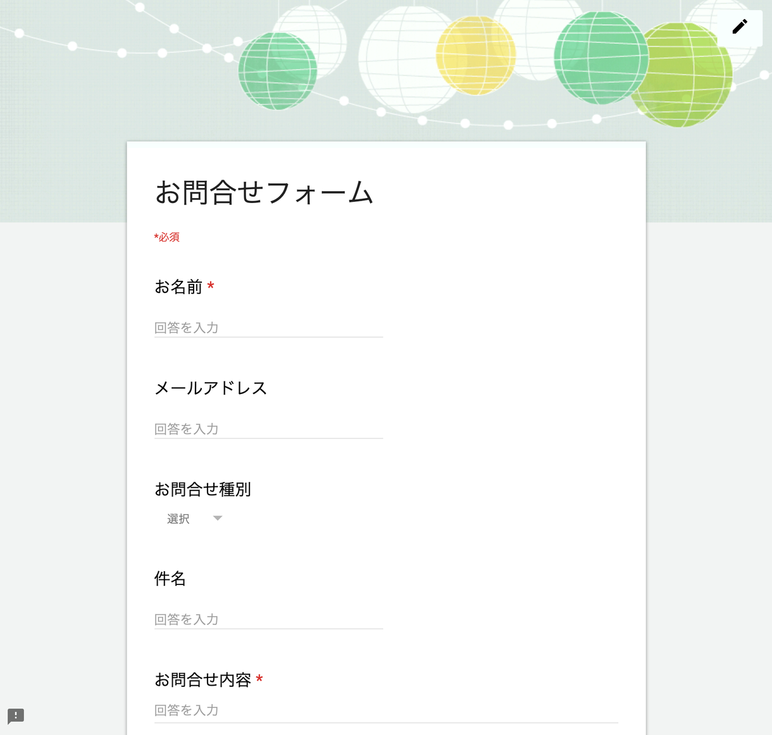
Task: Click the お名前 question label
Action: pos(178,287)
